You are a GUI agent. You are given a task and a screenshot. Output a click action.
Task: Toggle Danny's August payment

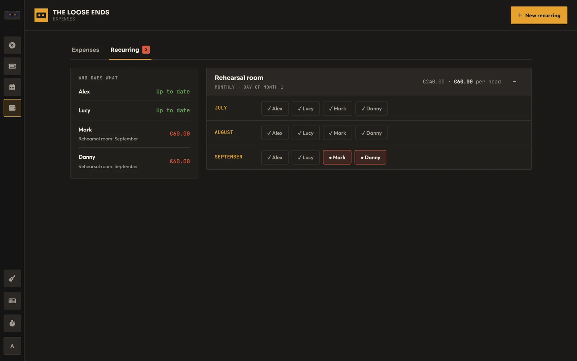371,133
